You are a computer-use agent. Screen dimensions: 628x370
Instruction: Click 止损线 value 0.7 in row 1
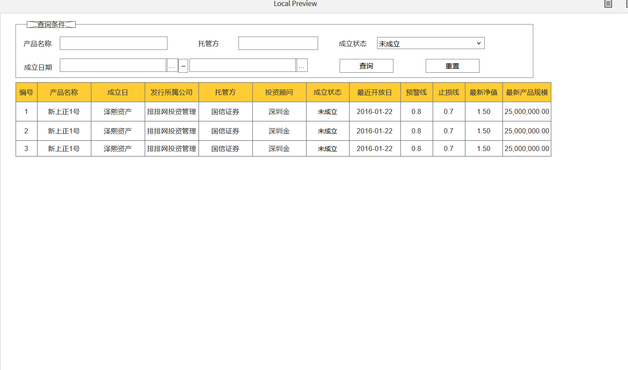click(449, 111)
